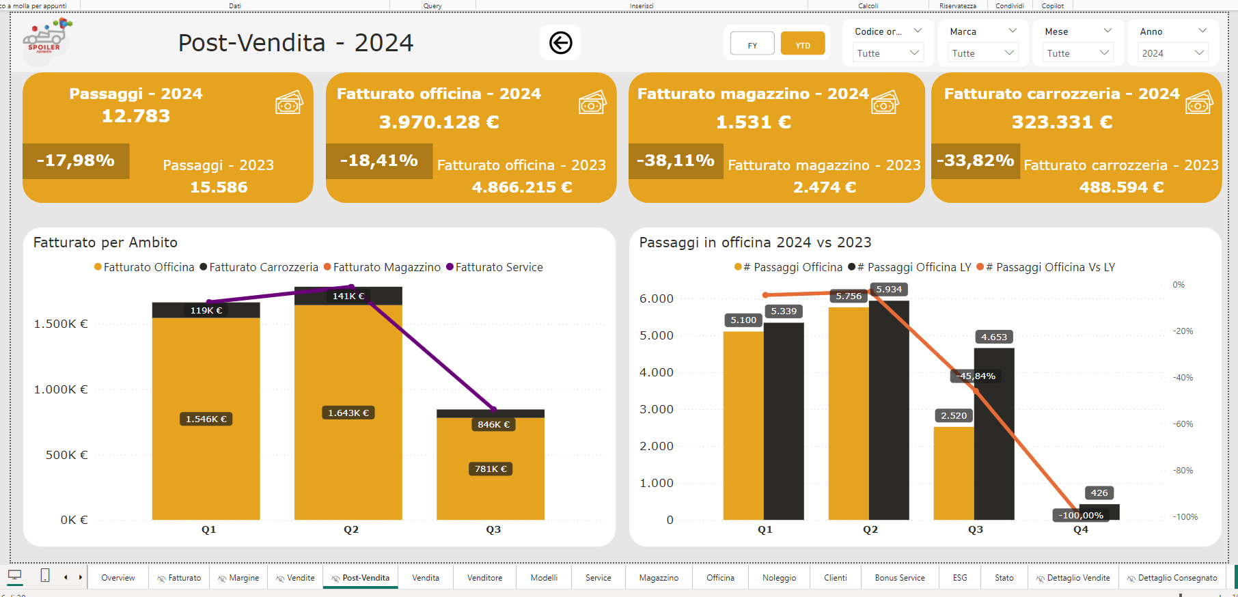Switch to desktop layout view icon

point(14,576)
